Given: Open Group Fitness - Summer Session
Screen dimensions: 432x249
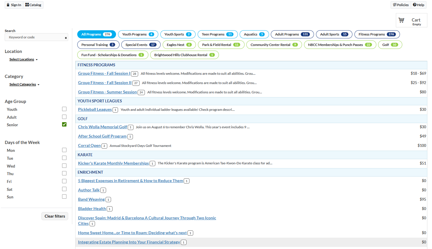Looking at the screenshot, I should tap(107, 92).
